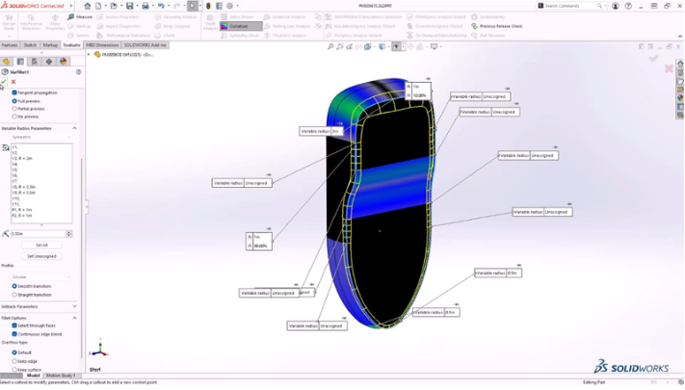Expand the Setback Parameters section
This screenshot has width=685, height=390.
pos(74,306)
